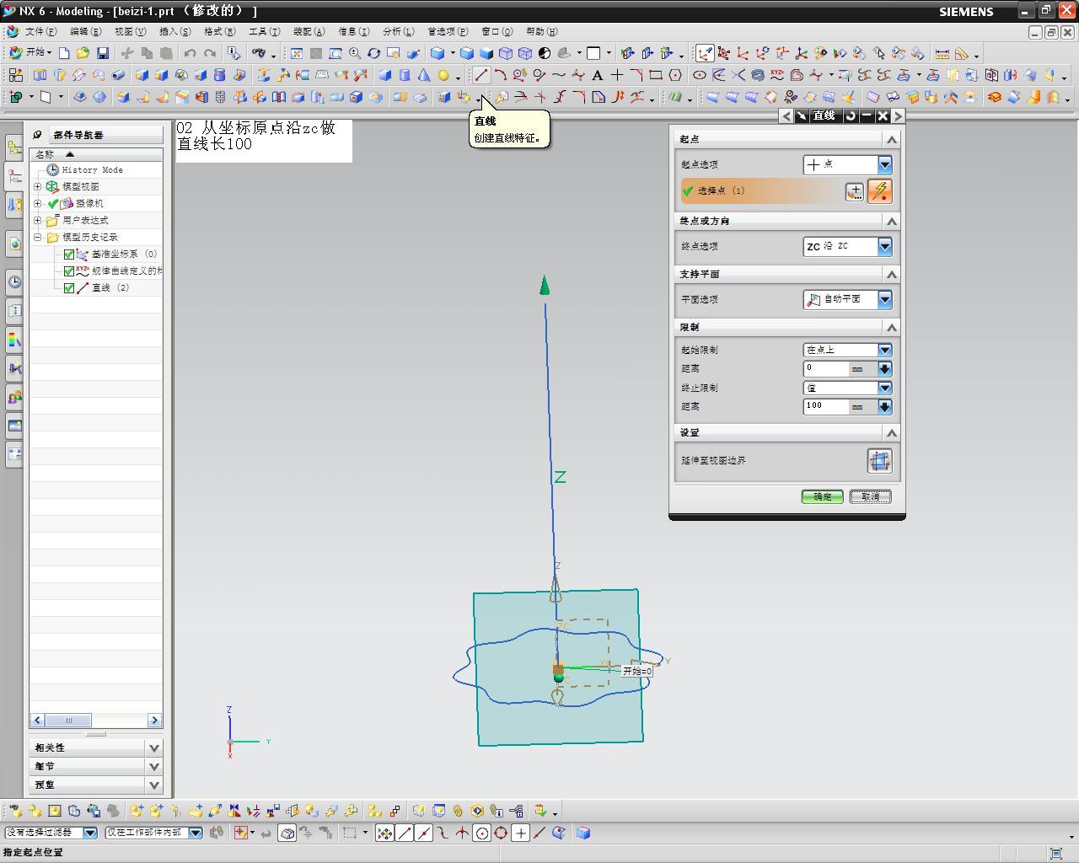The height and width of the screenshot is (863, 1079).
Task: Toggle 基准坐标系 (0) checkbox
Action: 69,254
